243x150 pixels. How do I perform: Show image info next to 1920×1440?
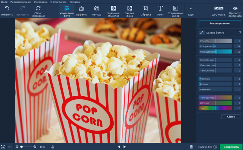[215, 147]
